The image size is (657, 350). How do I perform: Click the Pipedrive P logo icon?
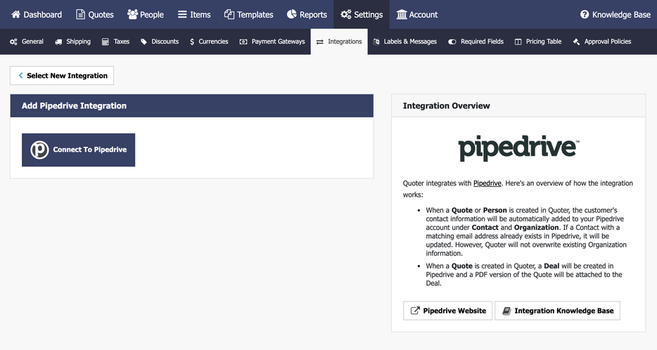[x=39, y=150]
